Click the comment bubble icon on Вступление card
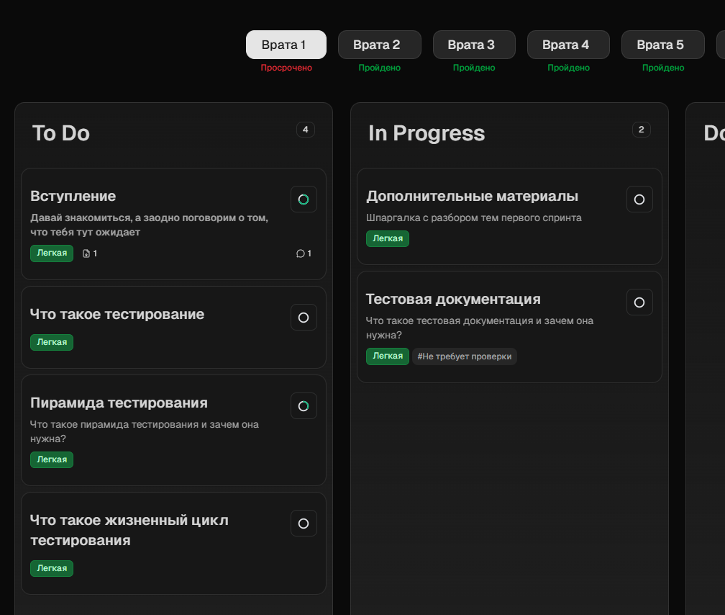Viewport: 725px width, 615px height. click(x=300, y=253)
